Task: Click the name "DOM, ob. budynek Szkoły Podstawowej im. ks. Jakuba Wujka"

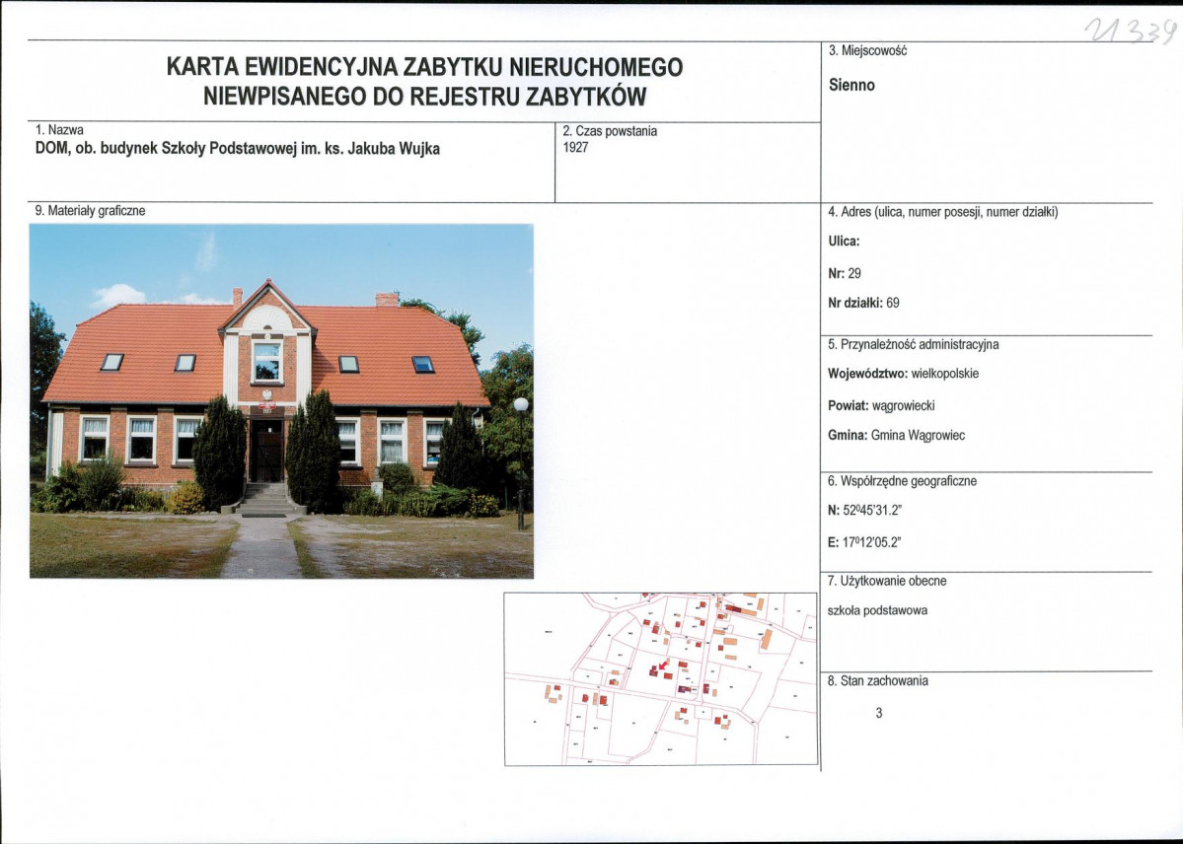Action: 238,149
